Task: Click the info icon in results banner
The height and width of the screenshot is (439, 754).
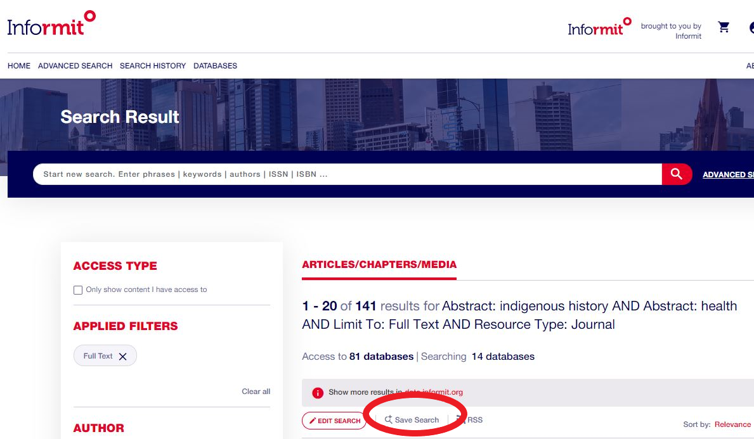Action: (x=316, y=392)
